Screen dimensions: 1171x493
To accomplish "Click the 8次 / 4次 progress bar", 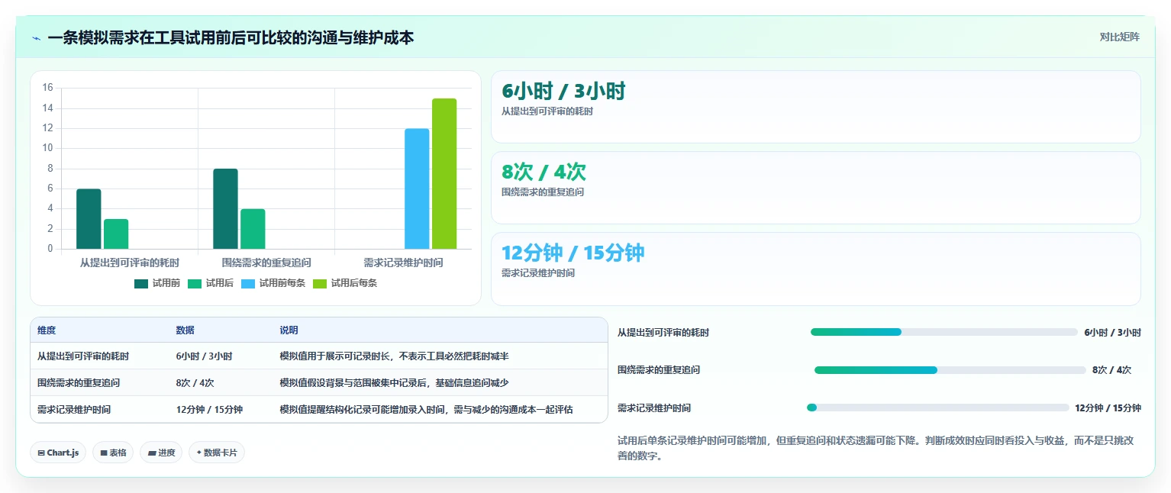I will click(x=950, y=370).
